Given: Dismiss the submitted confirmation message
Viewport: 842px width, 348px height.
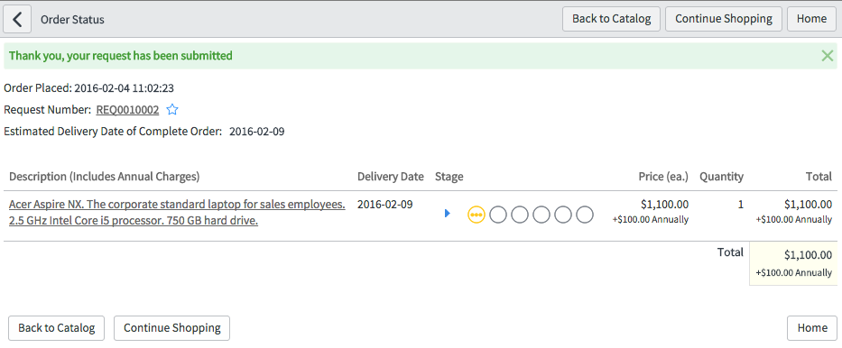Looking at the screenshot, I should coord(828,56).
